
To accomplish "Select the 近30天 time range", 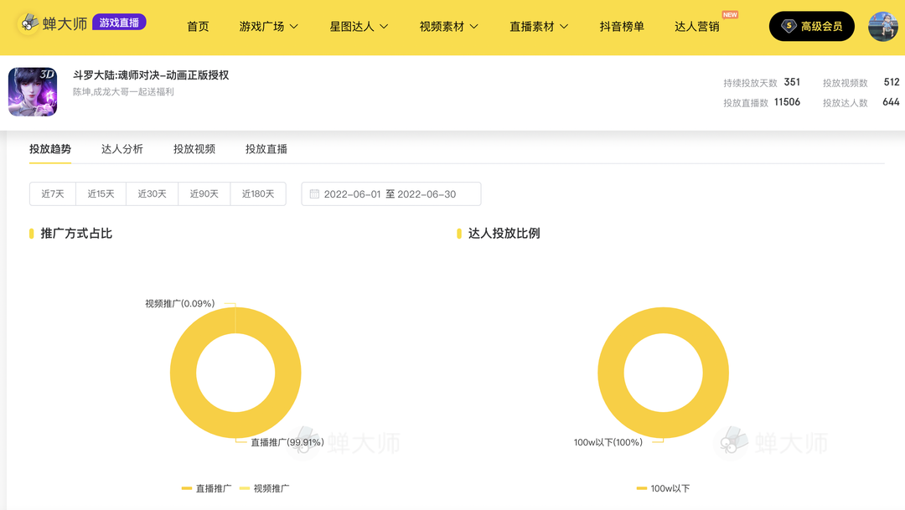I will point(153,193).
